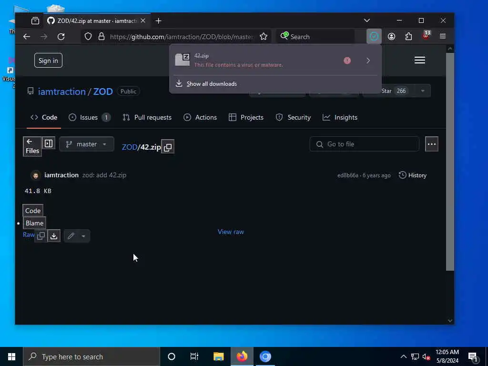Viewport: 488px width, 366px height.
Task: Open the GitHub hamburger navigation menu
Action: [419, 60]
